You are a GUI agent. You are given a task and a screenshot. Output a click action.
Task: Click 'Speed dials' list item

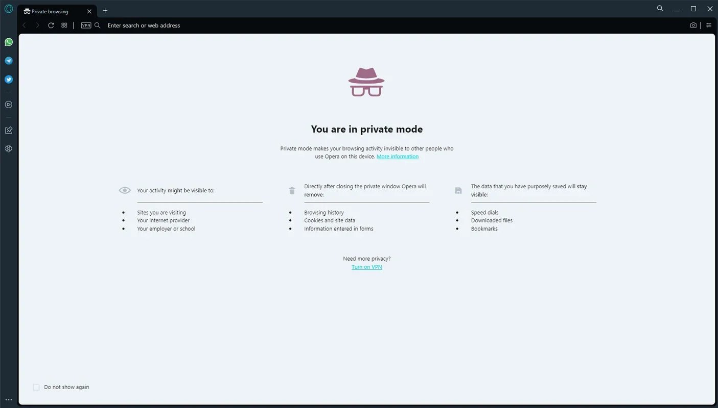coord(484,213)
